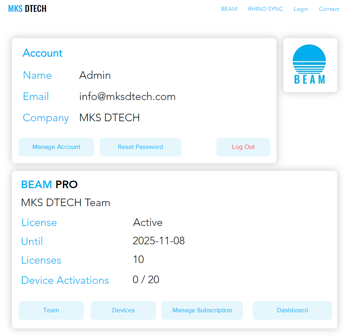Click the Manage Subscription button
Viewport: 352px width, 336px height.
[202, 310]
